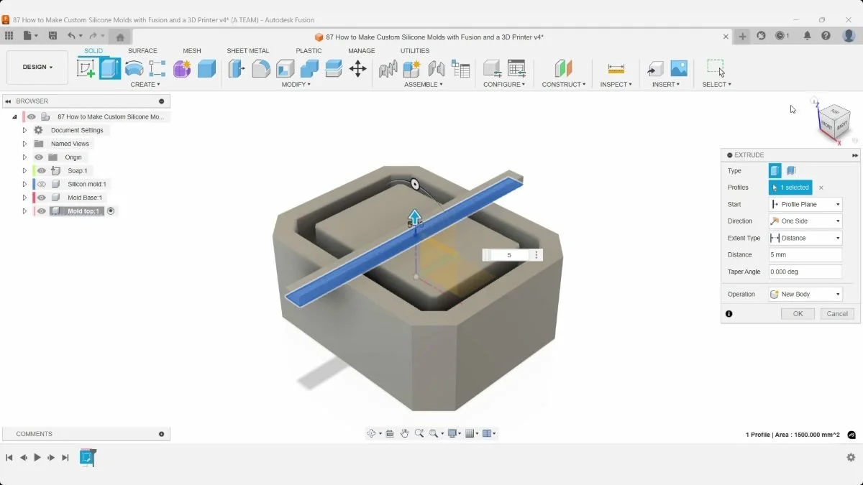Confirm the extrude with OK

click(798, 314)
